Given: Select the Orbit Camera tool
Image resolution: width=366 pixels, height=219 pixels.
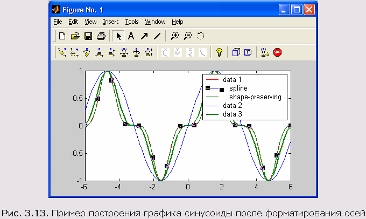Looking at the screenshot, I should coord(62,52).
